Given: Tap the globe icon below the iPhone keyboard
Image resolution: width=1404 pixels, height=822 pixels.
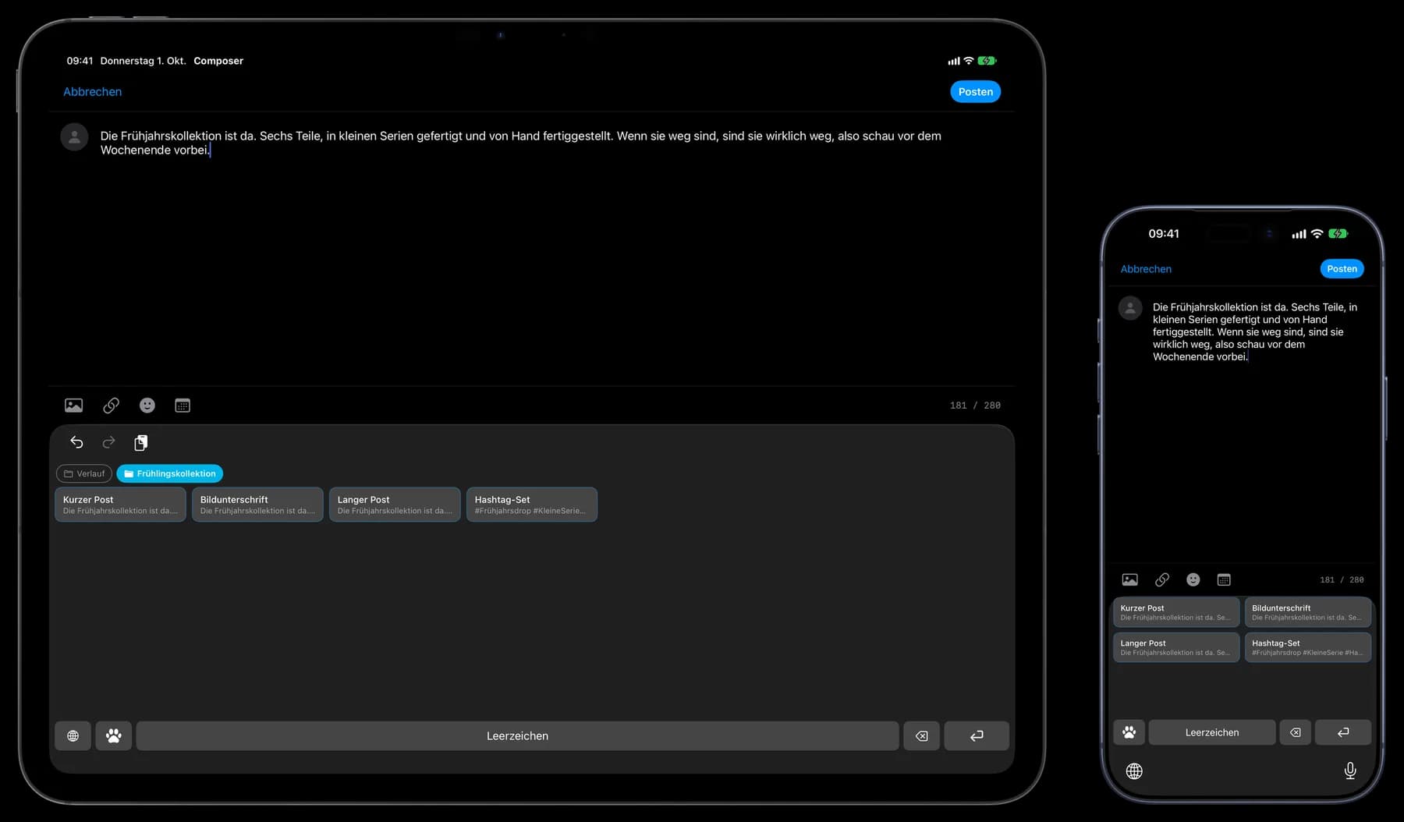Looking at the screenshot, I should point(1135,771).
